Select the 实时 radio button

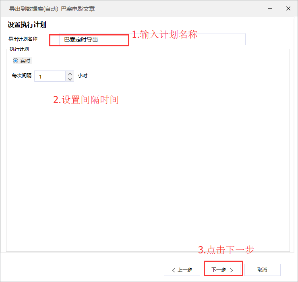(x=15, y=61)
